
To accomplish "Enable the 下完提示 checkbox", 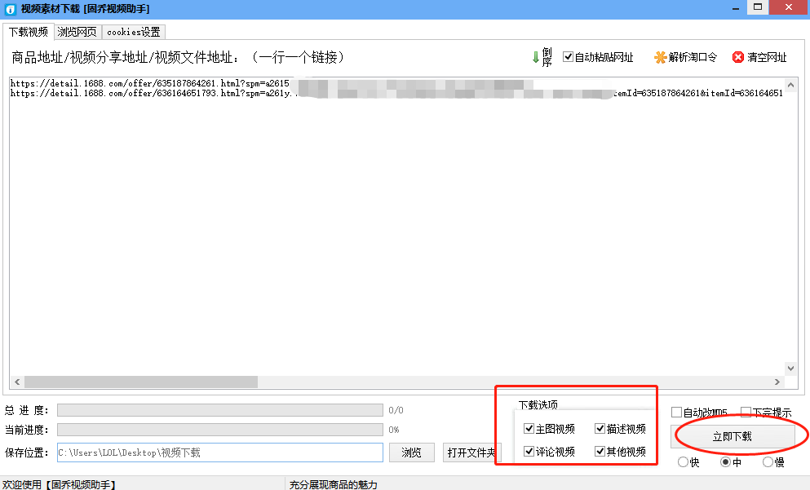I will click(x=746, y=412).
